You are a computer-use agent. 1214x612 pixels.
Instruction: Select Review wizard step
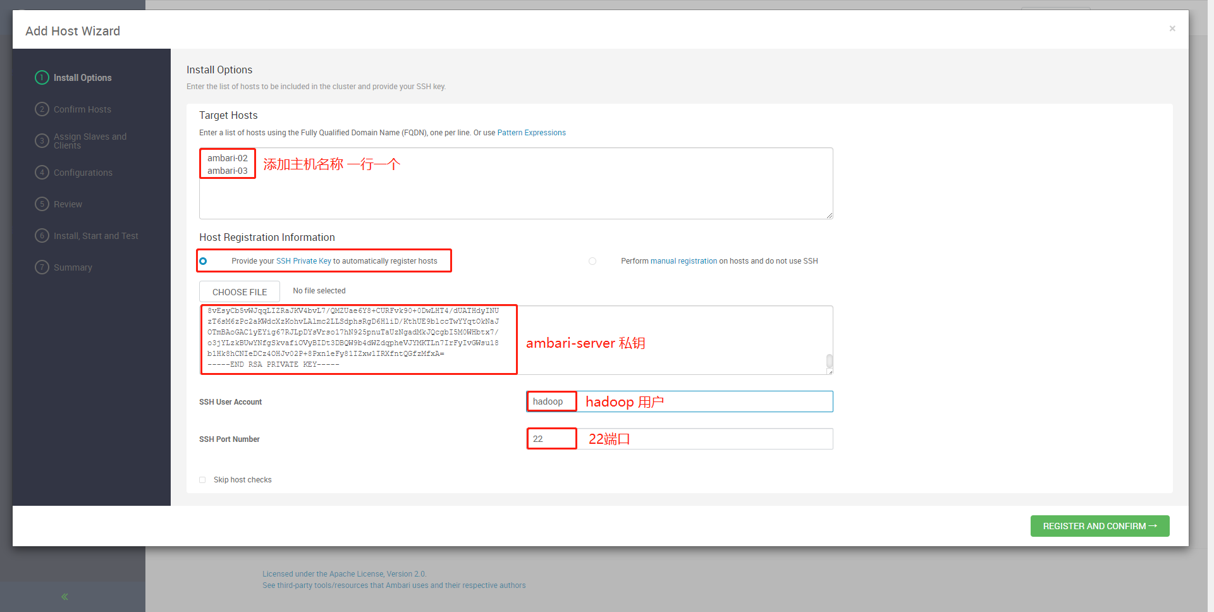coord(68,204)
